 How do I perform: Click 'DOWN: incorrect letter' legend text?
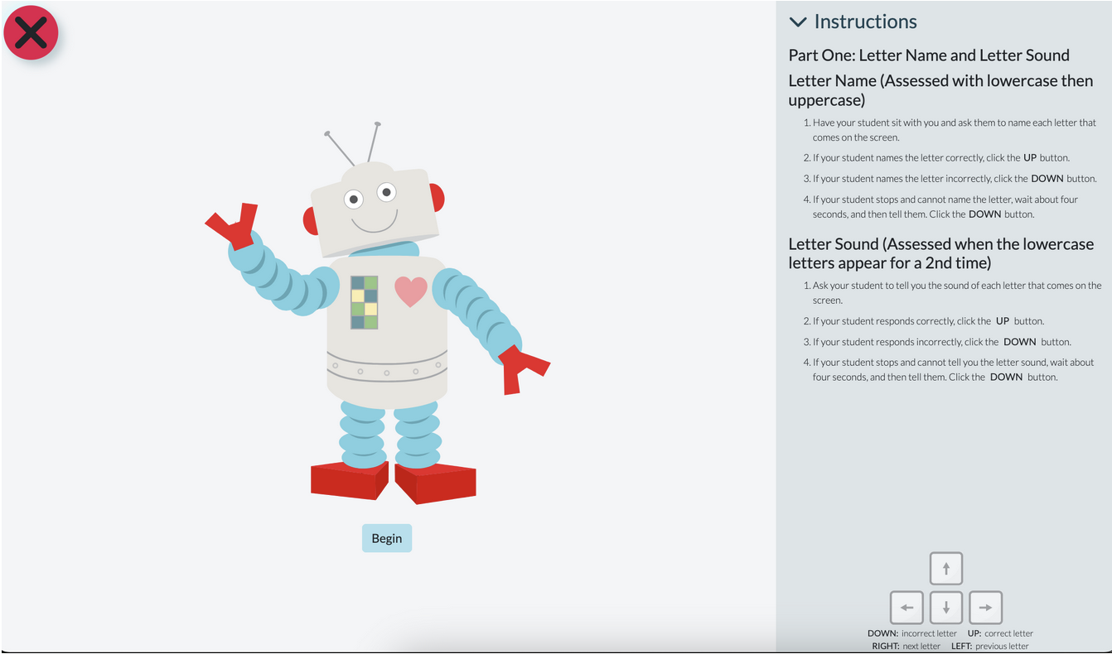point(912,633)
